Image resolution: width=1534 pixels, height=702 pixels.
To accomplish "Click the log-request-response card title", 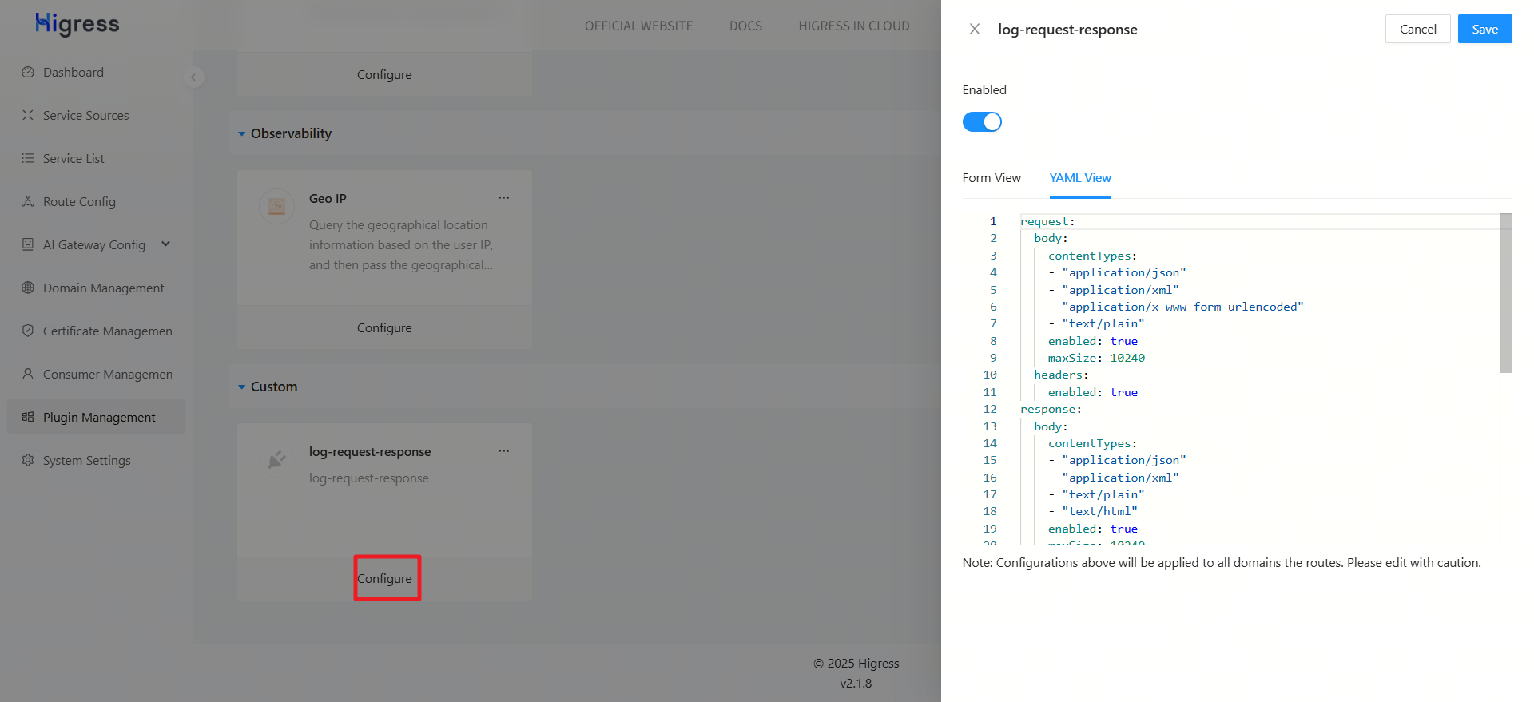I will (370, 451).
